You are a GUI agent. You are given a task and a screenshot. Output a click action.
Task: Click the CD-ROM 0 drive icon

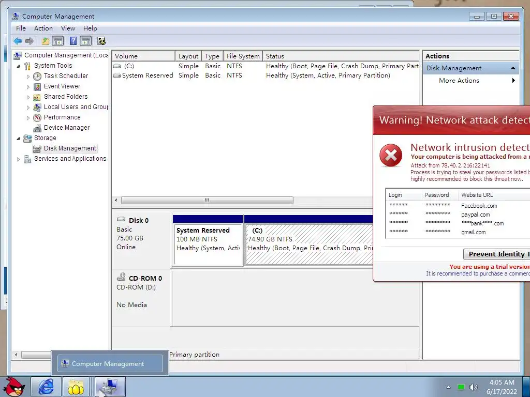[121, 277]
